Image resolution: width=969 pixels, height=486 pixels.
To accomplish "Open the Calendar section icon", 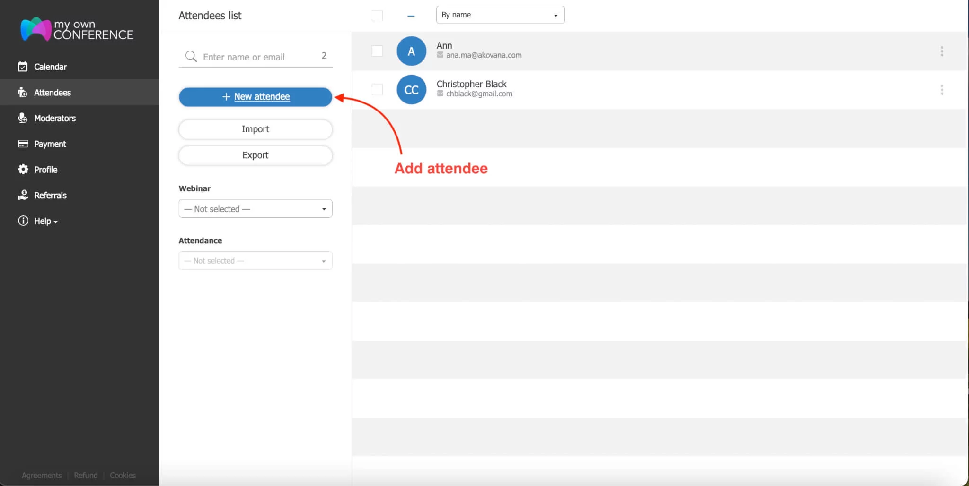I will coord(23,67).
